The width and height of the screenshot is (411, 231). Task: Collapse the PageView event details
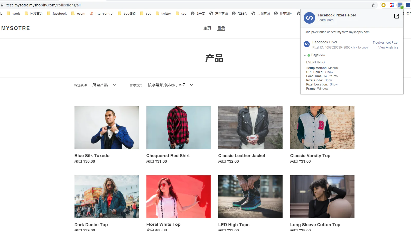[x=305, y=55]
